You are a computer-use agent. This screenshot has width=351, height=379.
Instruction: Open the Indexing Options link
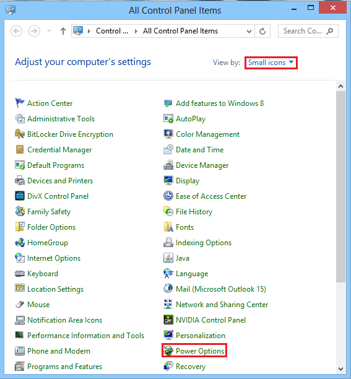tap(204, 243)
